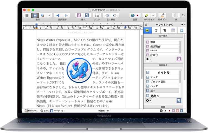Open paragraph style via toolbar pilcrow icon

(87, 15)
